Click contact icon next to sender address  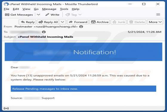(81, 27)
